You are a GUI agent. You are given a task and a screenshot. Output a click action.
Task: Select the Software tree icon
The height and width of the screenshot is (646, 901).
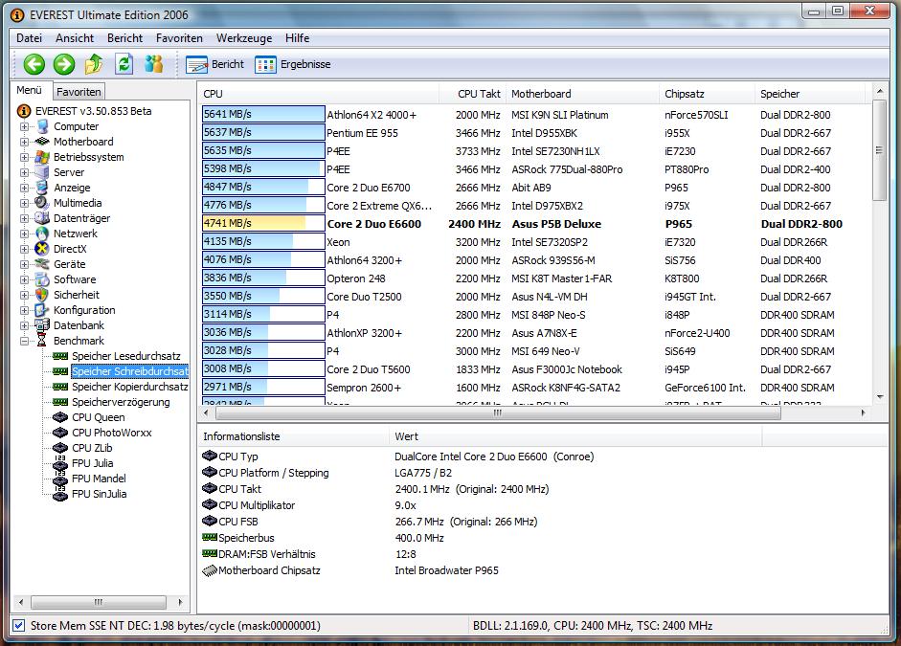pyautogui.click(x=42, y=279)
